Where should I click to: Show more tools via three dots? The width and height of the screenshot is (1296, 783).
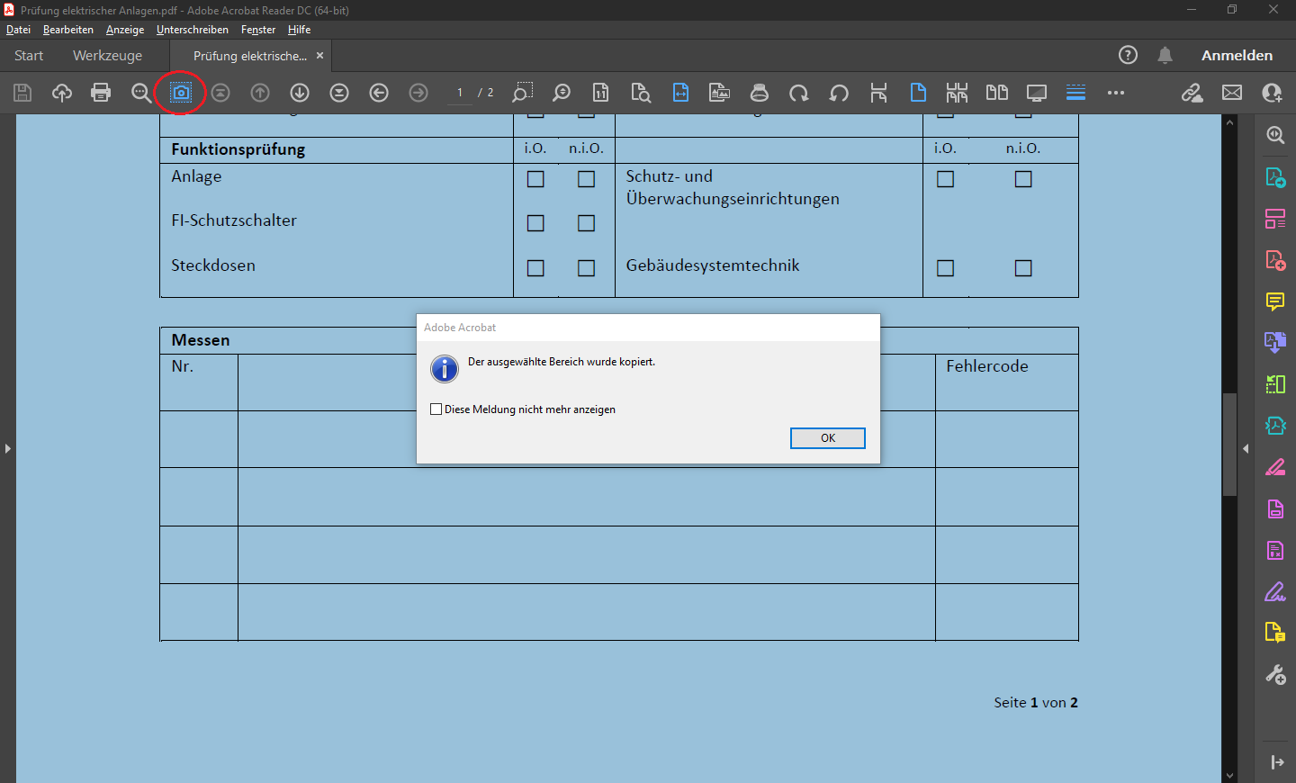tap(1116, 93)
